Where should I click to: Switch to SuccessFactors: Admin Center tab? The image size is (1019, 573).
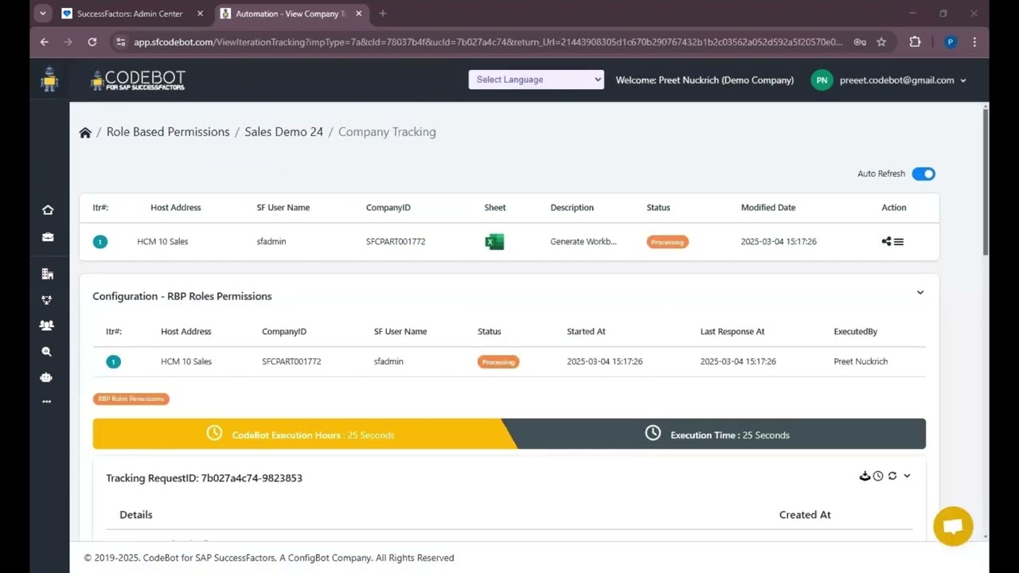coord(130,14)
